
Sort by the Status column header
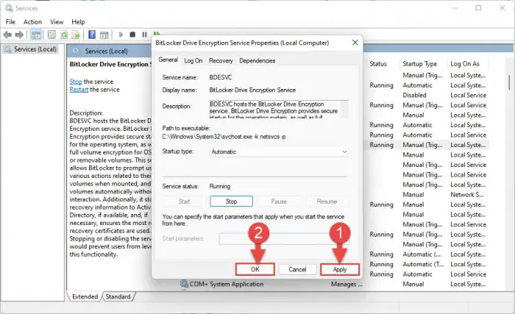click(378, 64)
